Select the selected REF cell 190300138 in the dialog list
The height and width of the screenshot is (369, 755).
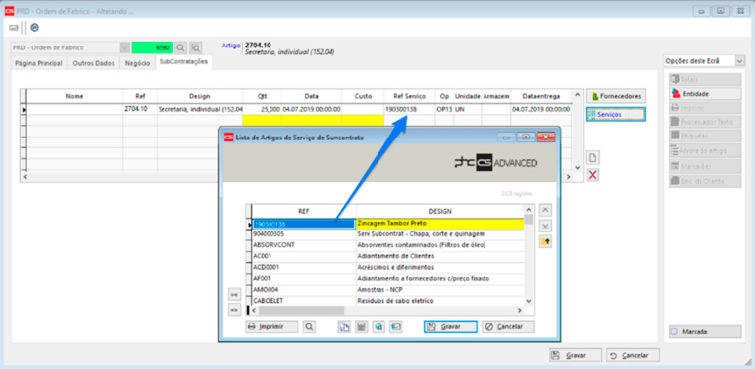coord(304,224)
